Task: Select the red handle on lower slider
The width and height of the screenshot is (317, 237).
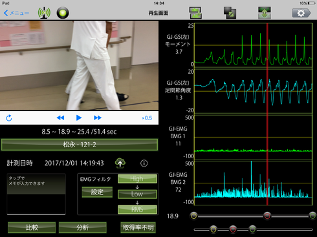Action: [233, 229]
